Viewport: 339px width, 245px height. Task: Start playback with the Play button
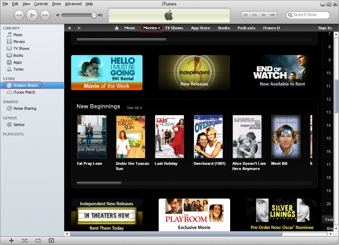(32, 15)
